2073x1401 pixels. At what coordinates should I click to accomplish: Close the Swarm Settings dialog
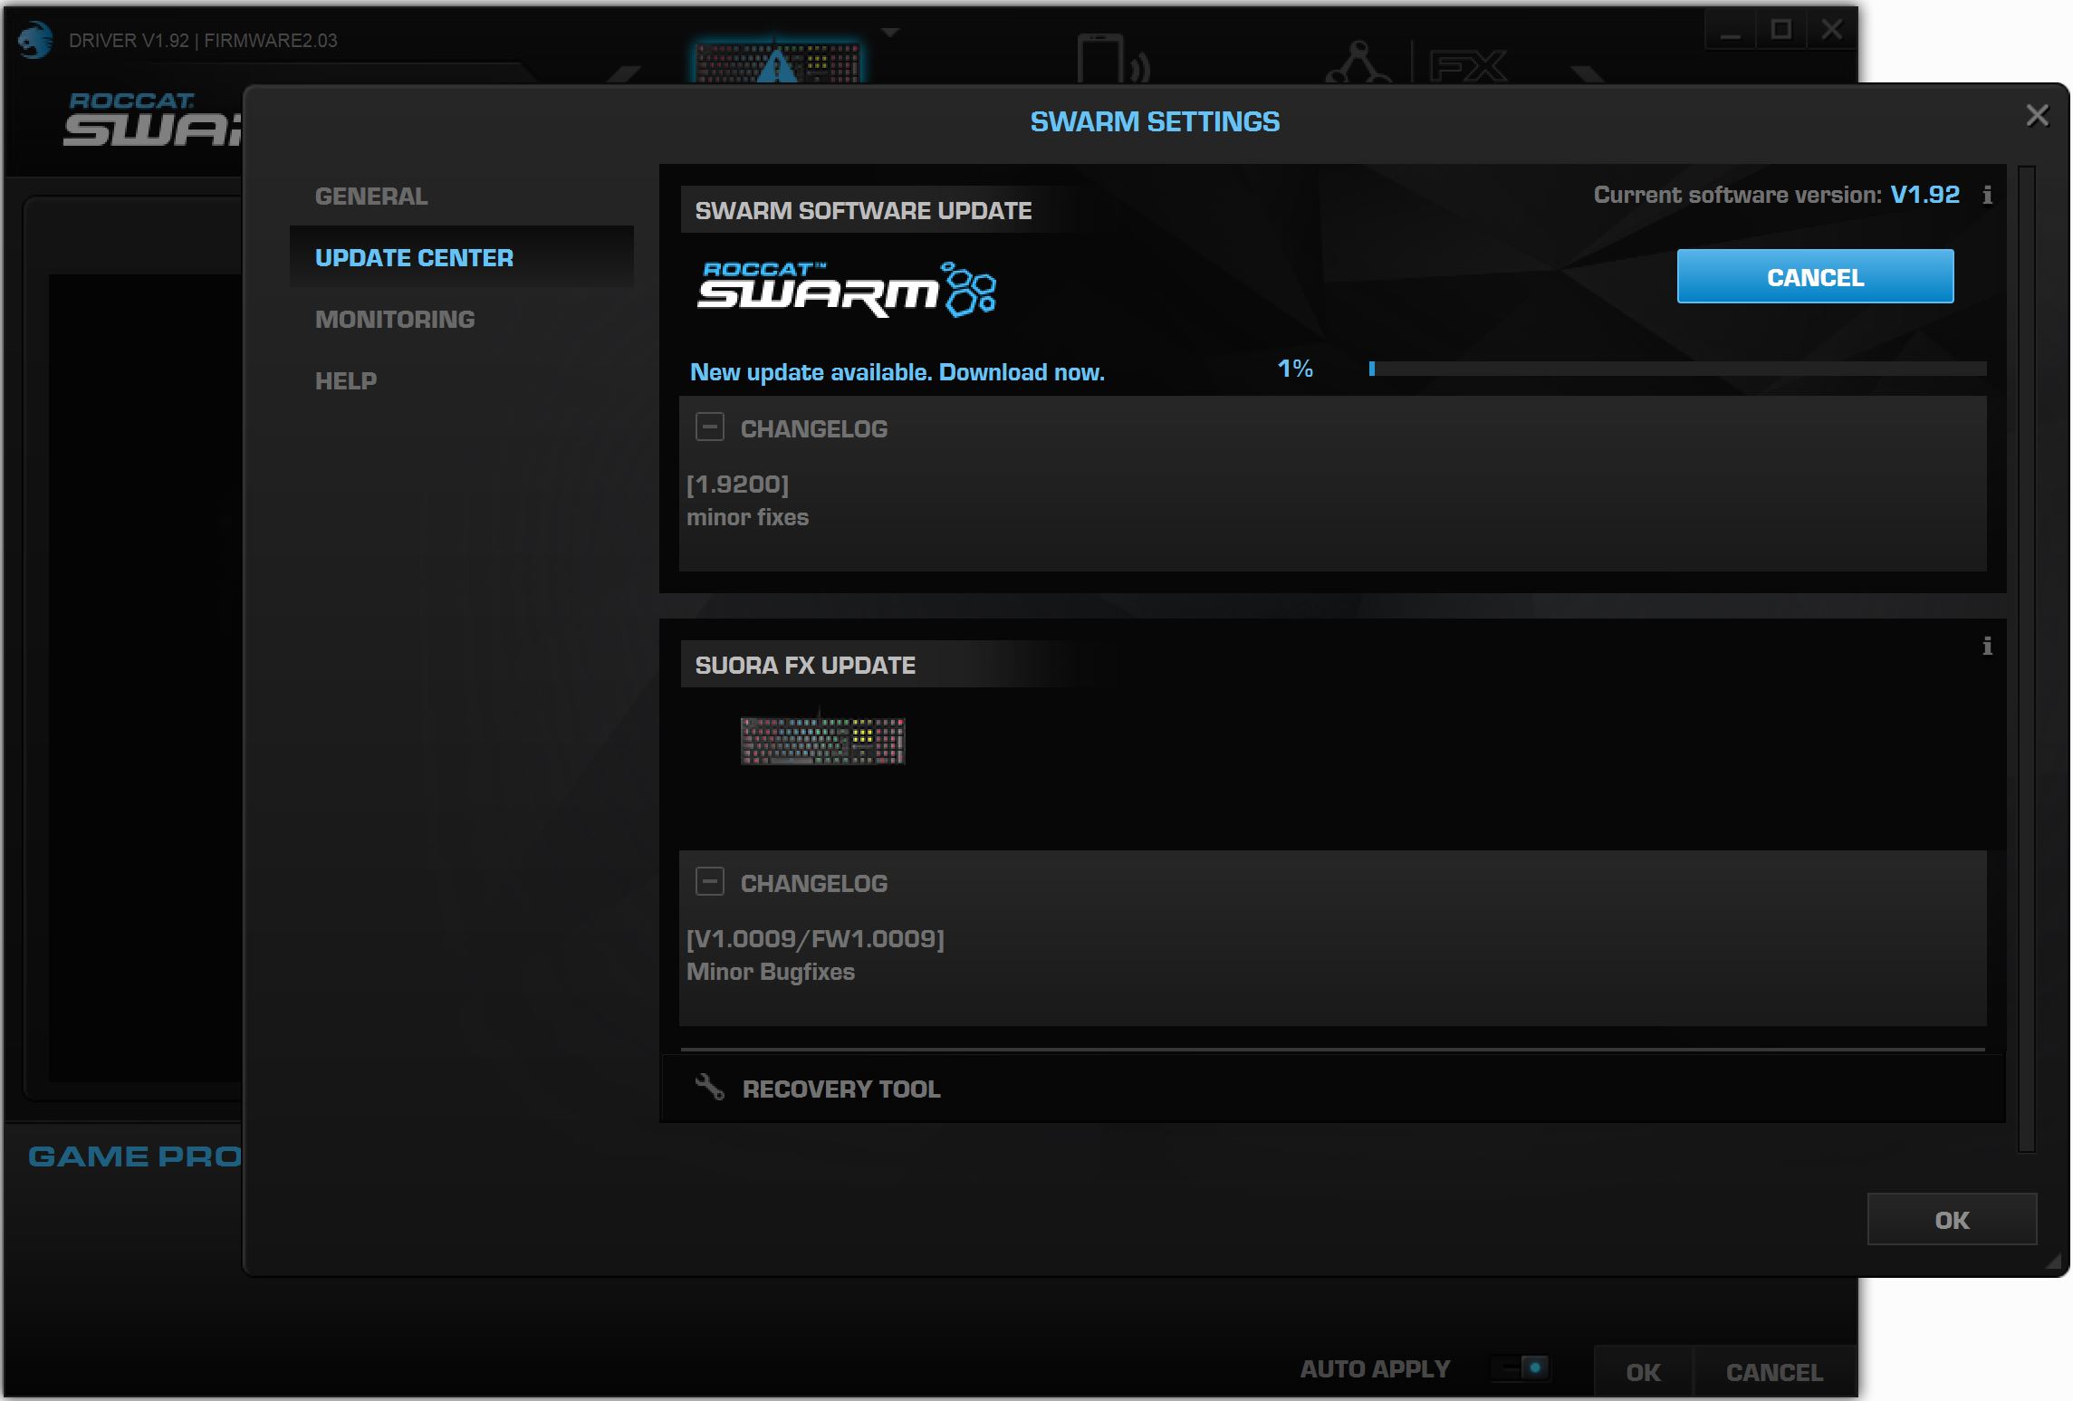(2037, 115)
